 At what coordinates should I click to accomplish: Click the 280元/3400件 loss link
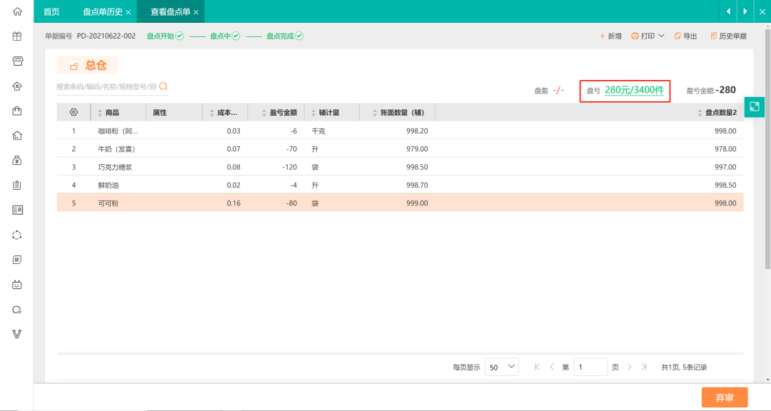(x=634, y=91)
